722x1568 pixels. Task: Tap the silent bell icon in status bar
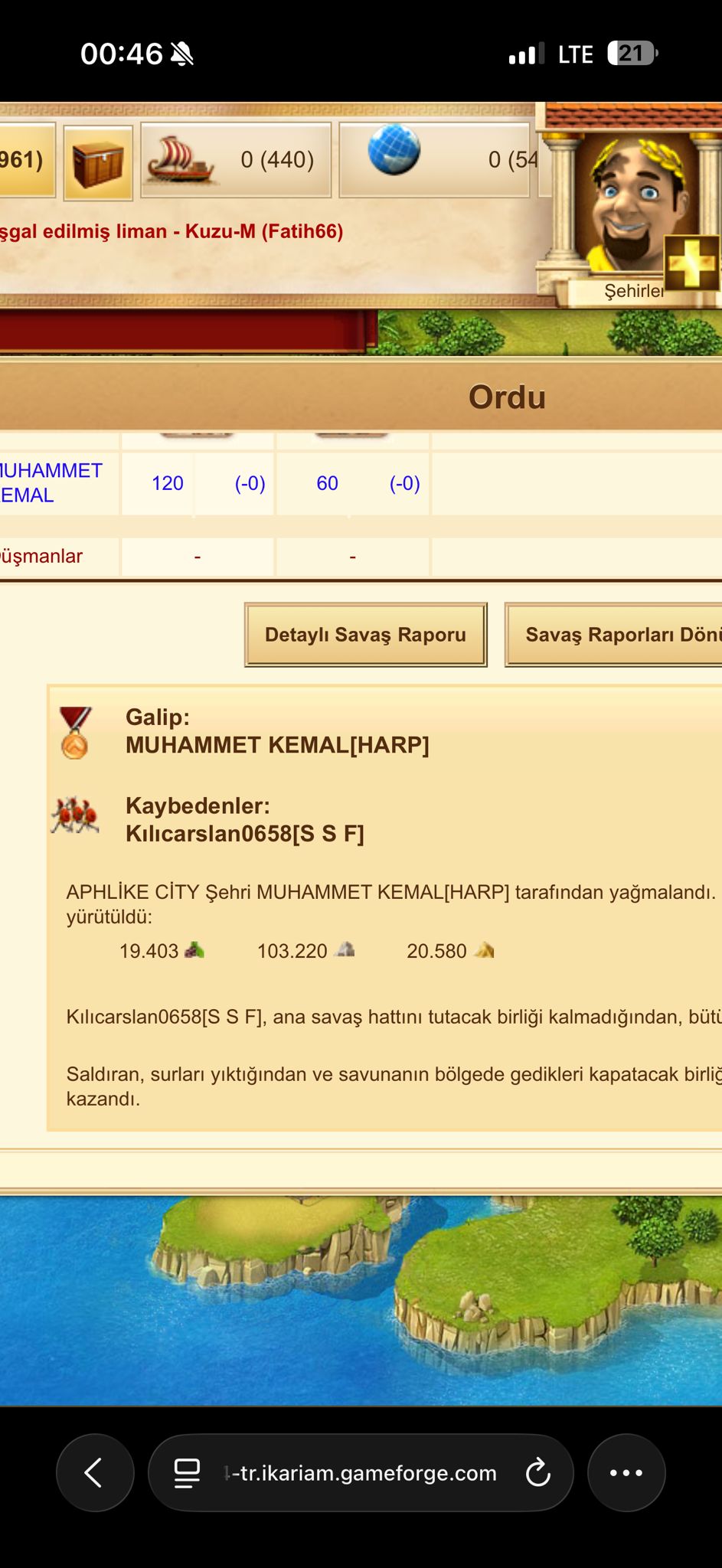(182, 54)
